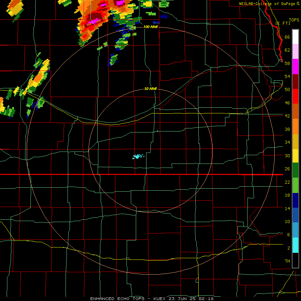Click the legend value '14'
This screenshot has height=301, width=301.
287,208
